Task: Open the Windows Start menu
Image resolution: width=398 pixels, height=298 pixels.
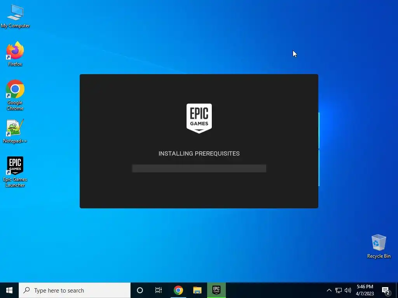Action: (9, 290)
